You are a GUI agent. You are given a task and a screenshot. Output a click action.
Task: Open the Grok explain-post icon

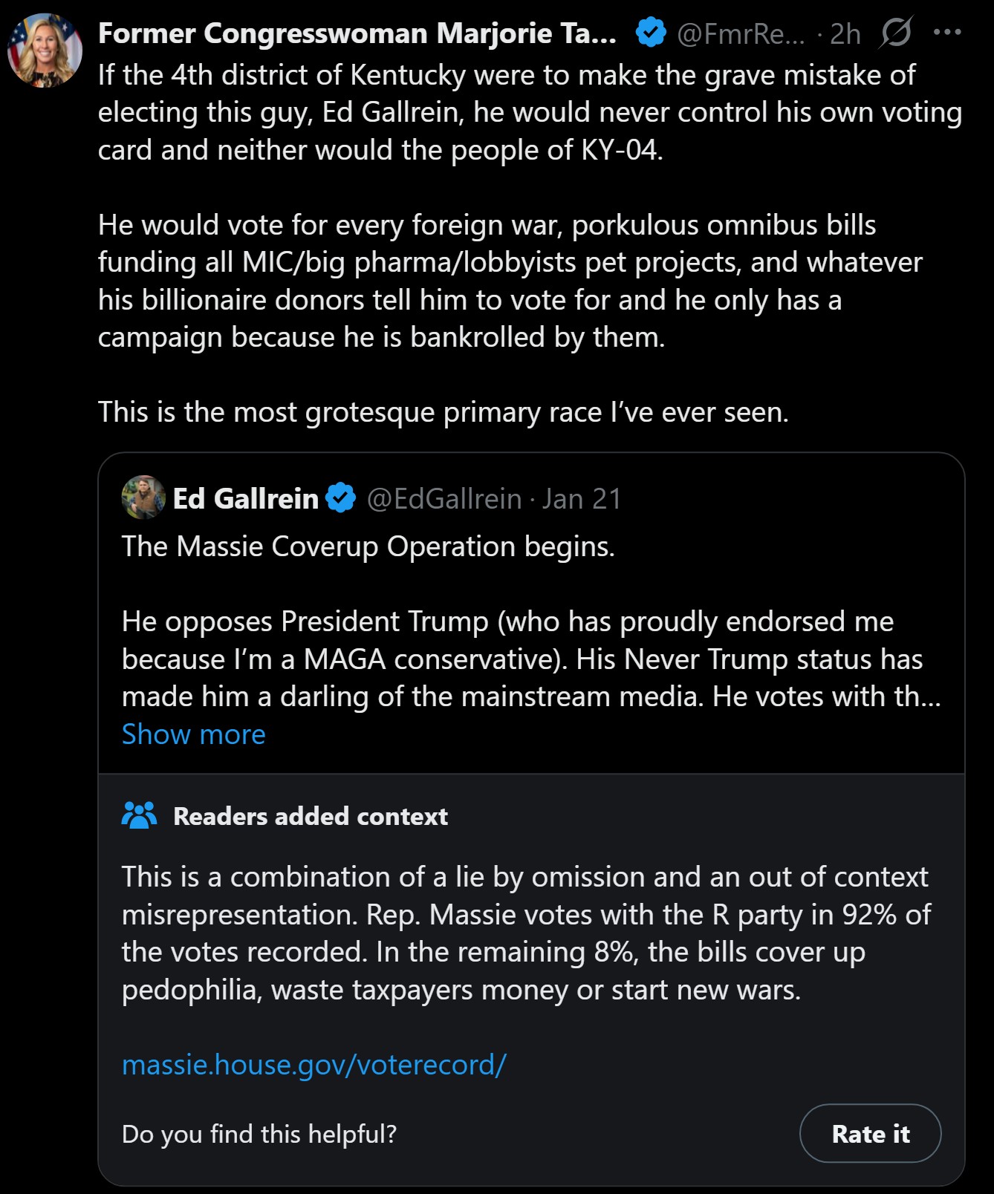(895, 33)
